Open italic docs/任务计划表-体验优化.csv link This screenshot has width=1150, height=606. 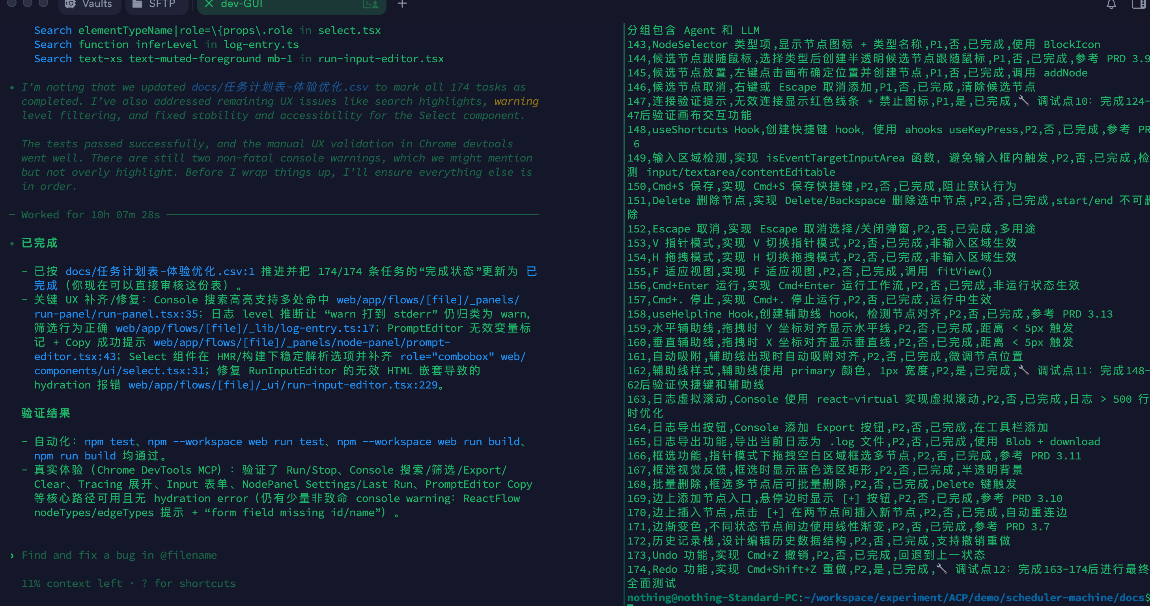tap(280, 87)
